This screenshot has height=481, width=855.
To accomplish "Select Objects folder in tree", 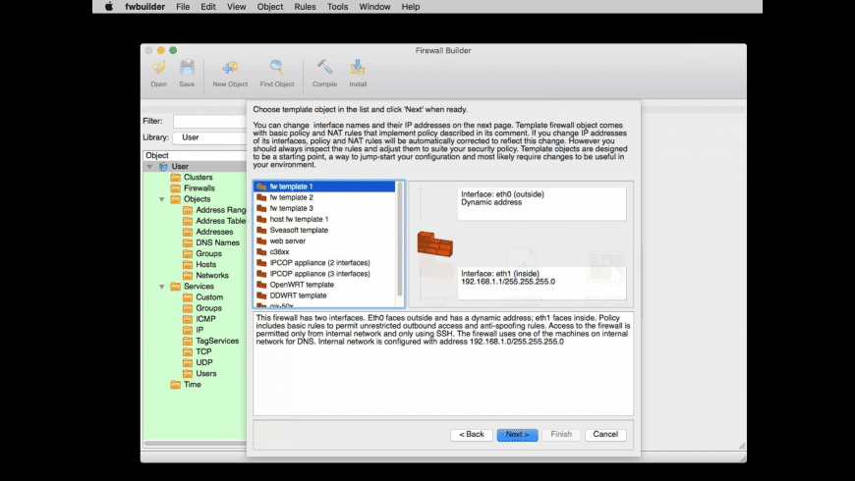I will [x=191, y=199].
